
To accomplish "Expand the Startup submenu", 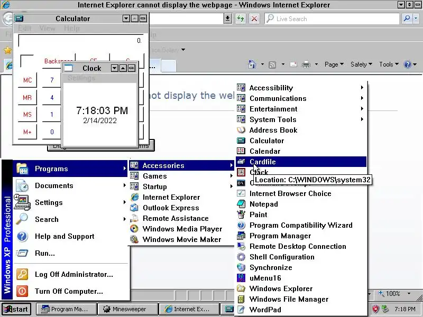I will click(181, 187).
